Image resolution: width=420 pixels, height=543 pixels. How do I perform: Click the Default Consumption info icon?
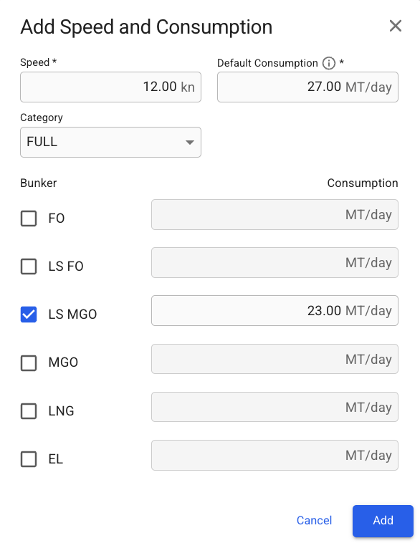coord(328,63)
